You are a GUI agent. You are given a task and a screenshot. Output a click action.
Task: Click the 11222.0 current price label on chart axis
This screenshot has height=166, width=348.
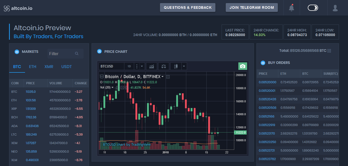(240, 132)
